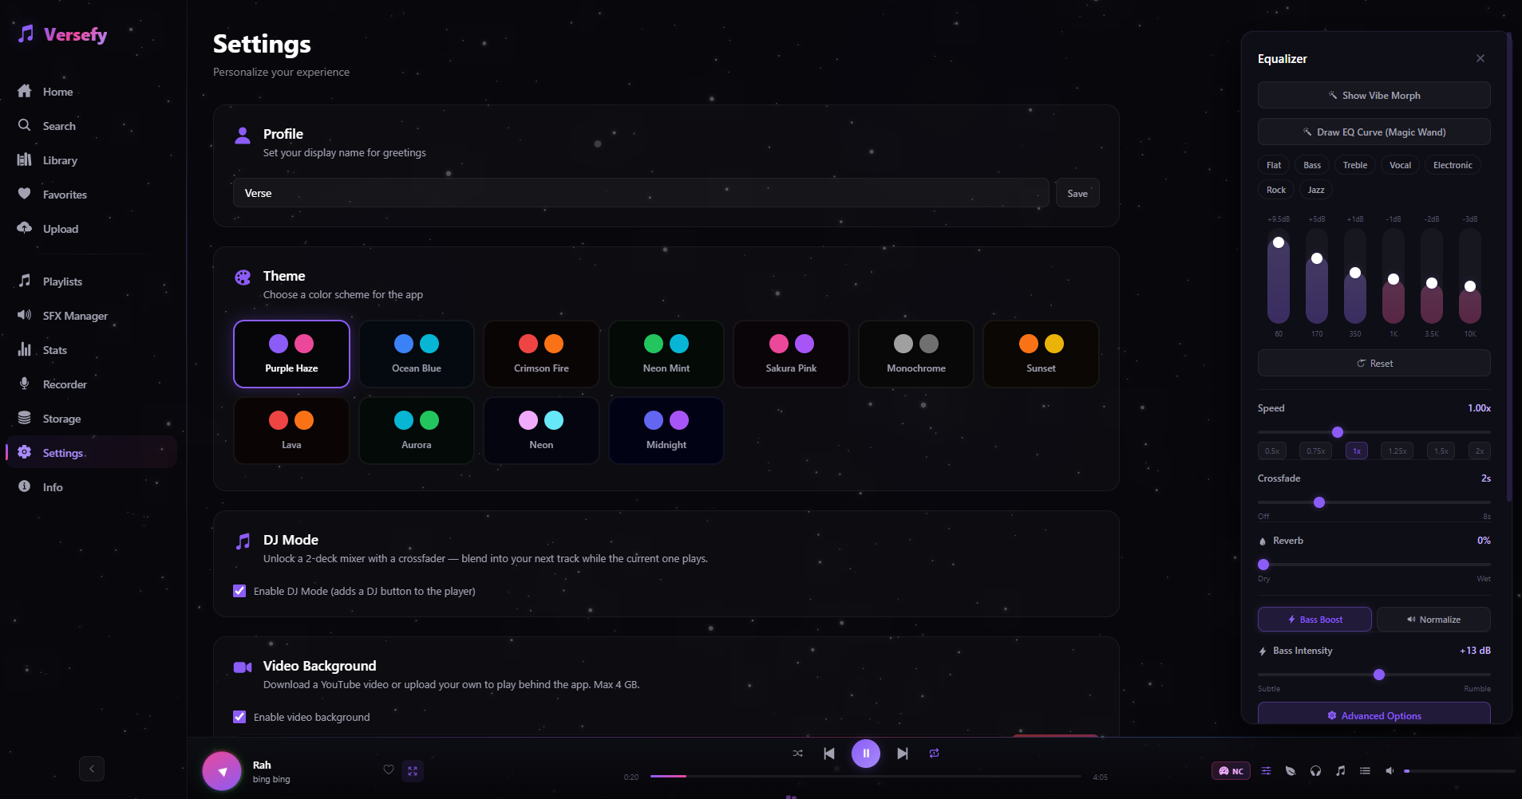Disable the video background checkbox
Viewport: 1522px width, 799px height.
click(x=239, y=717)
